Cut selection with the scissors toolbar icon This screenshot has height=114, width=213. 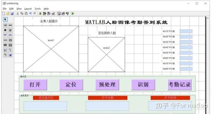click(18, 14)
